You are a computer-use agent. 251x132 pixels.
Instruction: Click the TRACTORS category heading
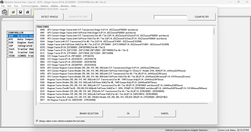(43, 27)
